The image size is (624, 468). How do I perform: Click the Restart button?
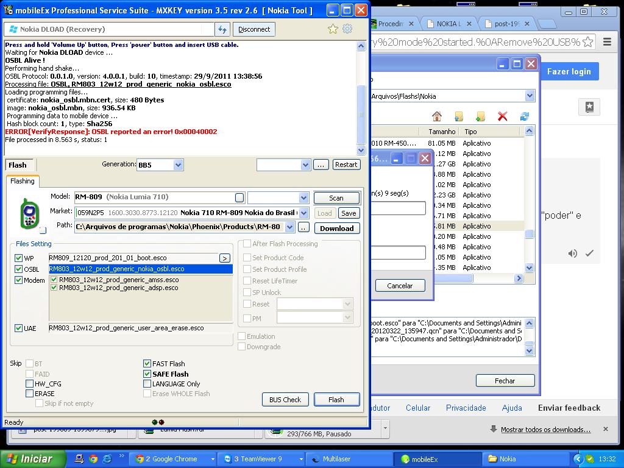coord(346,165)
